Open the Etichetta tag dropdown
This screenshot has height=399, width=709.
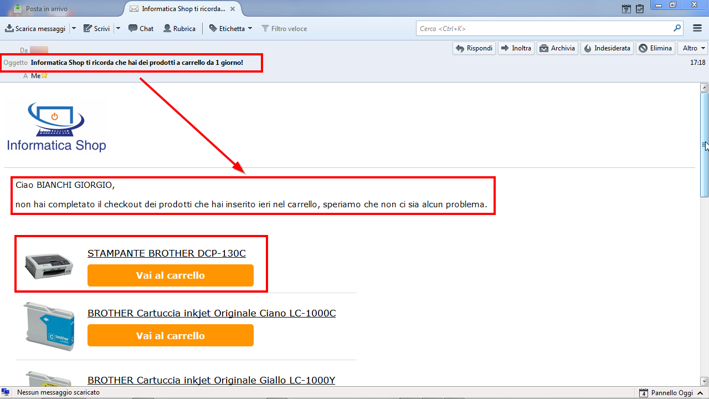coord(230,28)
